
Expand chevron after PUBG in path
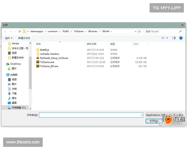(x=71, y=32)
